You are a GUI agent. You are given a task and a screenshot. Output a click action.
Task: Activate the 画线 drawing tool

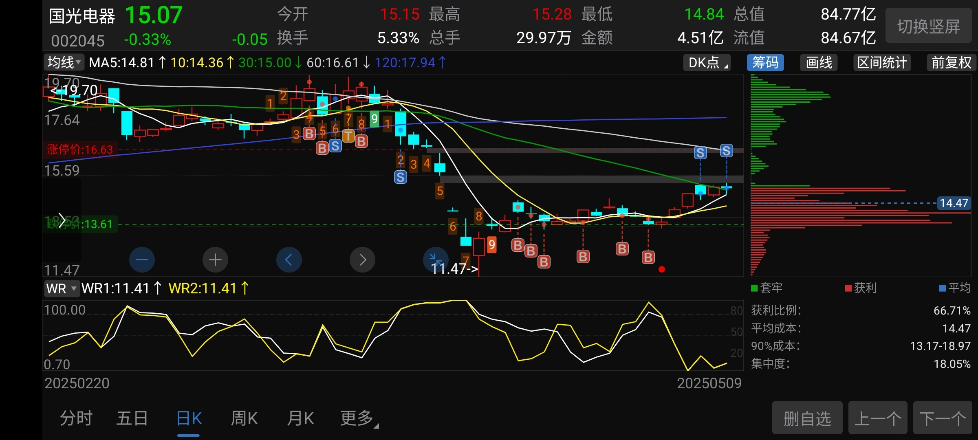point(819,62)
